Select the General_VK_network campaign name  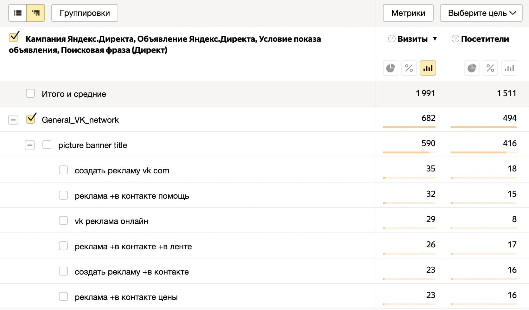click(80, 120)
